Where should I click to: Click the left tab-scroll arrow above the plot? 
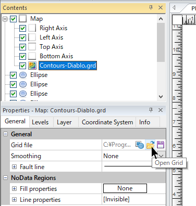[174, 7]
